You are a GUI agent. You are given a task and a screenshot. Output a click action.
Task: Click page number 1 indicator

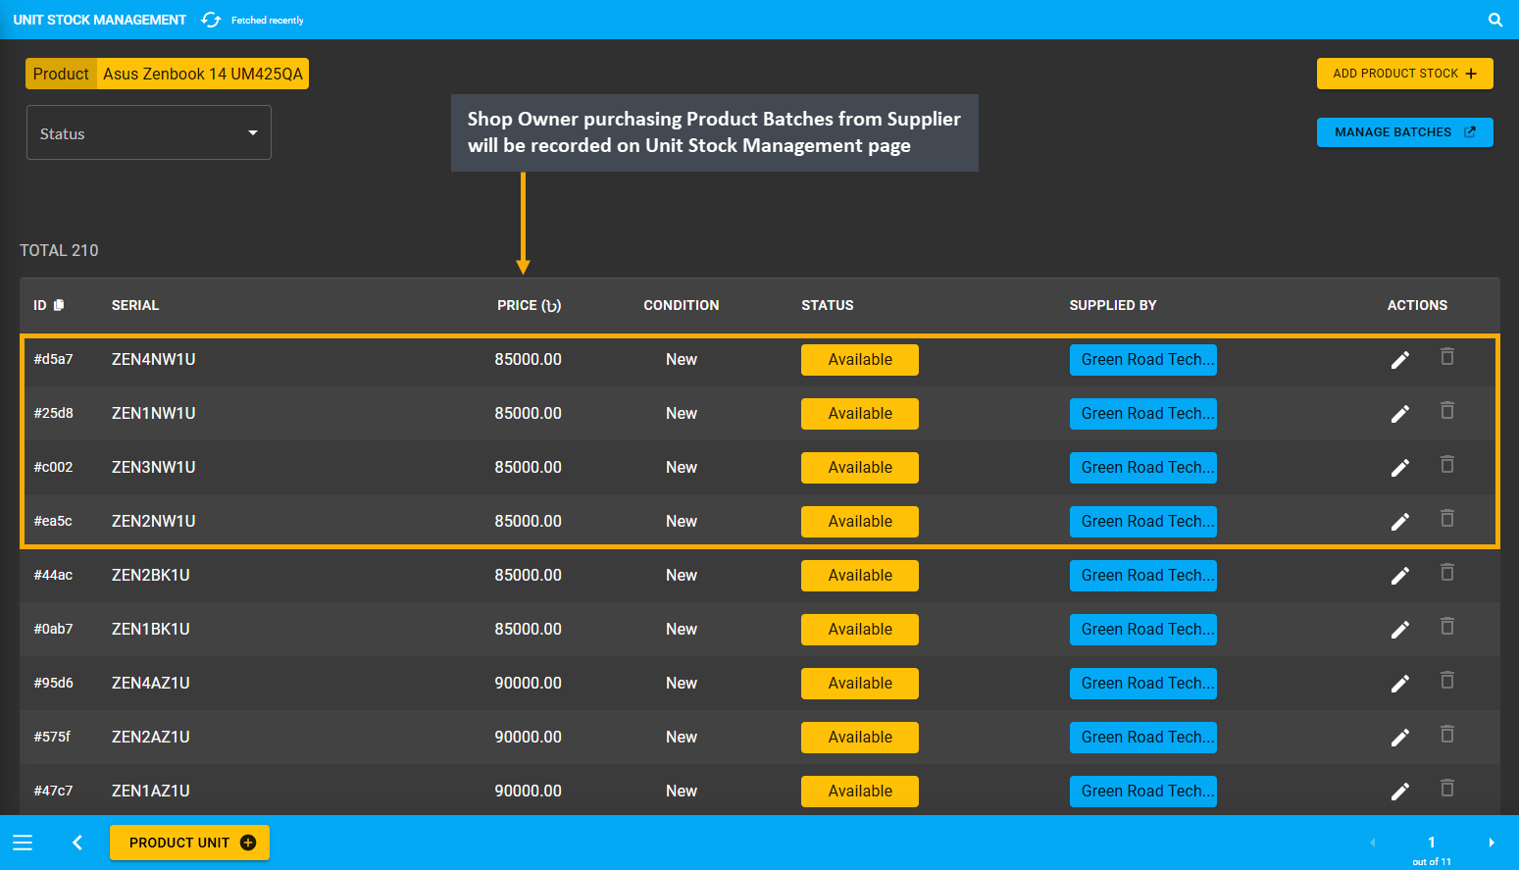click(x=1432, y=842)
